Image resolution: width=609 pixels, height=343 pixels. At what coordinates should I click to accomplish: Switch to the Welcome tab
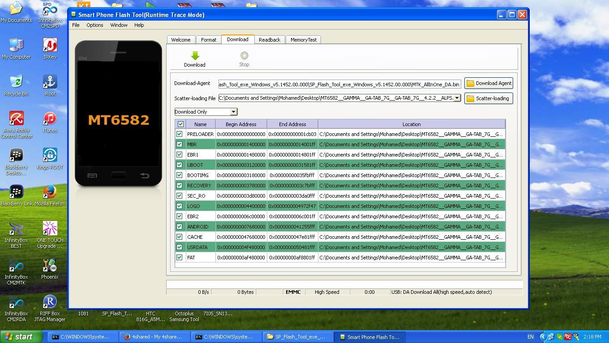(x=181, y=40)
